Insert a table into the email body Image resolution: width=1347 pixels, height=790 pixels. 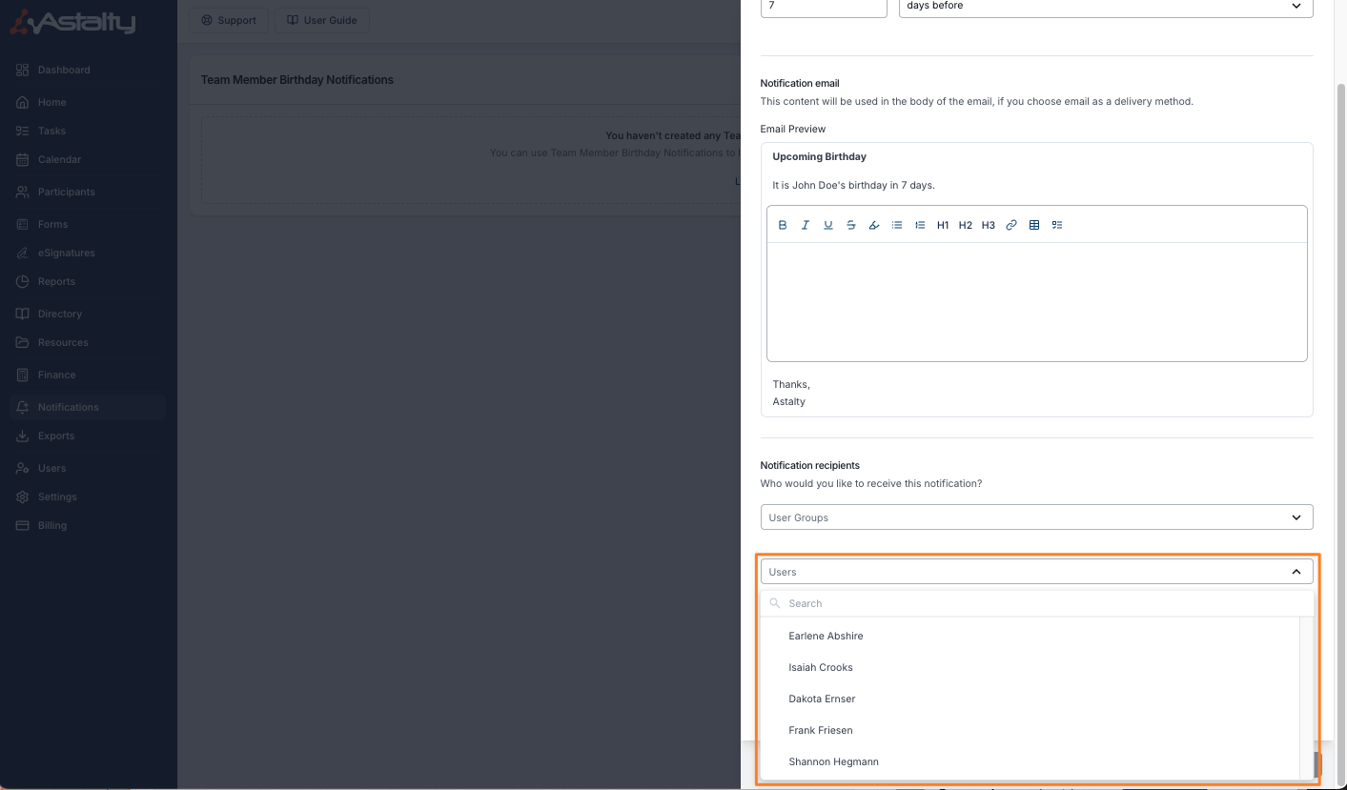[x=1034, y=225]
